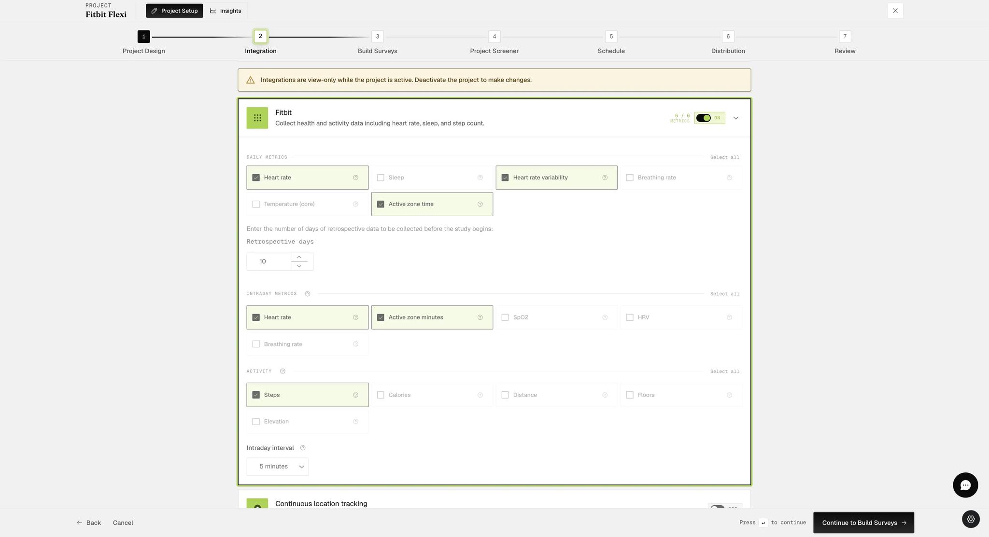989x537 pixels.
Task: Switch to Project Setup tab
Action: [x=174, y=11]
